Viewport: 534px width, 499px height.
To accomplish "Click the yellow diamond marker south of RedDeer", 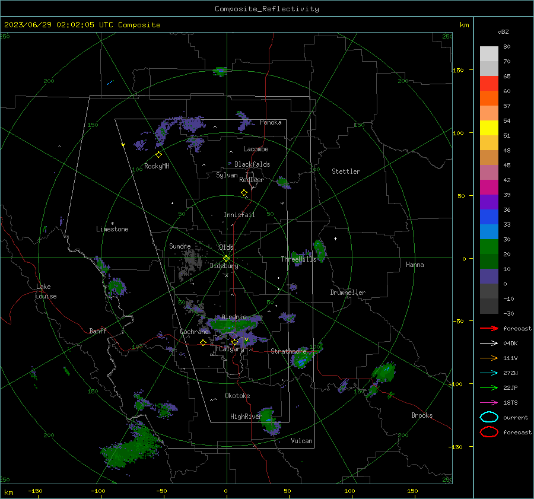I will coord(244,193).
